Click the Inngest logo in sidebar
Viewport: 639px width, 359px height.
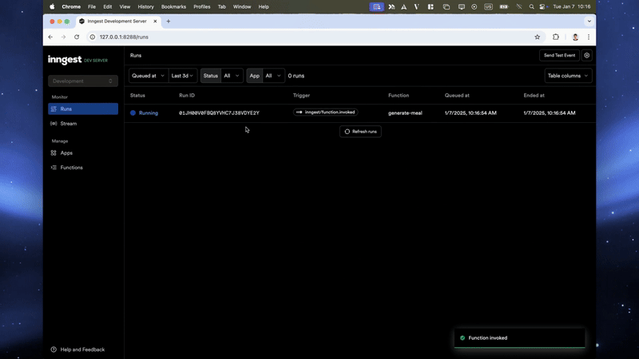[x=65, y=59]
